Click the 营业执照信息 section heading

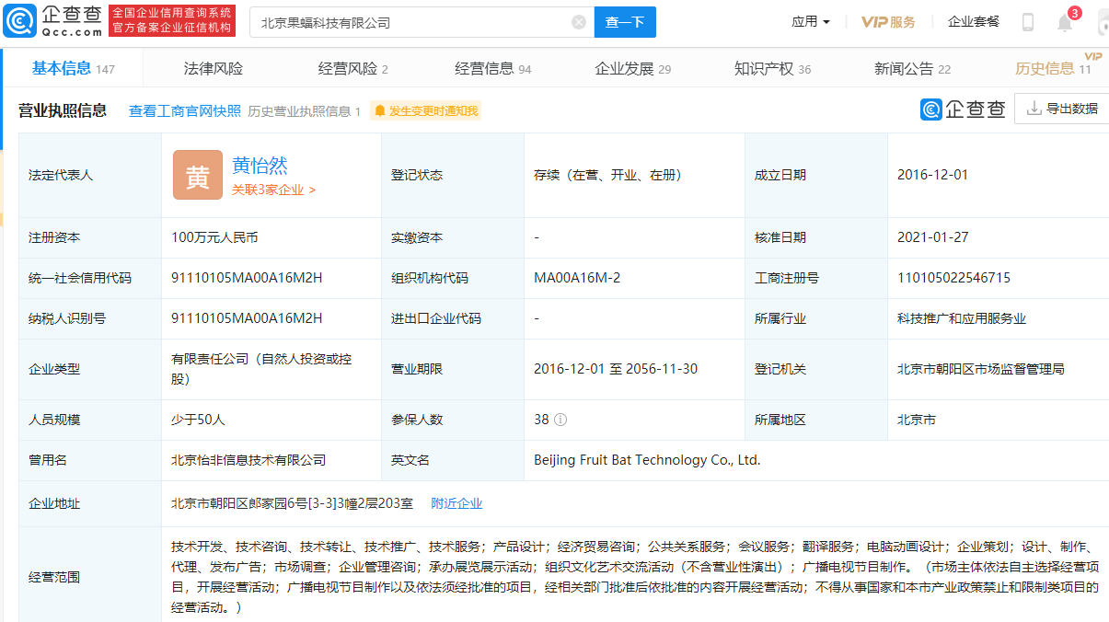coord(63,110)
